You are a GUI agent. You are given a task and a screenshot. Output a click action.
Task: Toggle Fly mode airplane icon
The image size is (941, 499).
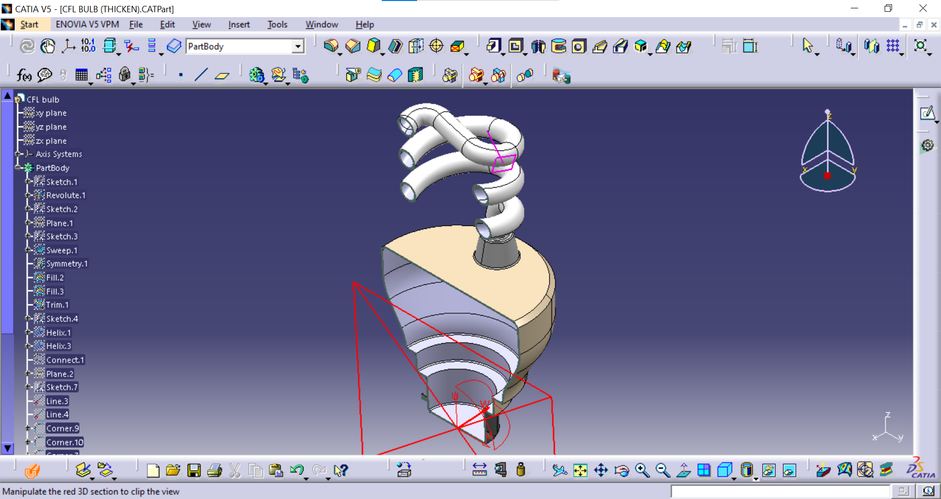tap(559, 471)
